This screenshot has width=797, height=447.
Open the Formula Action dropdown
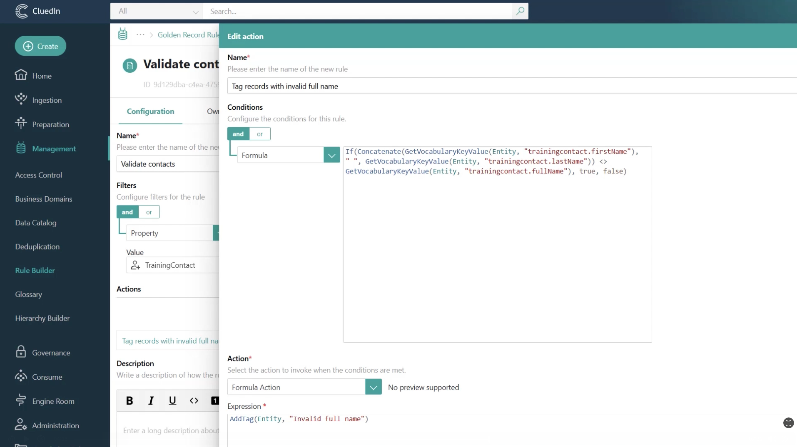373,387
